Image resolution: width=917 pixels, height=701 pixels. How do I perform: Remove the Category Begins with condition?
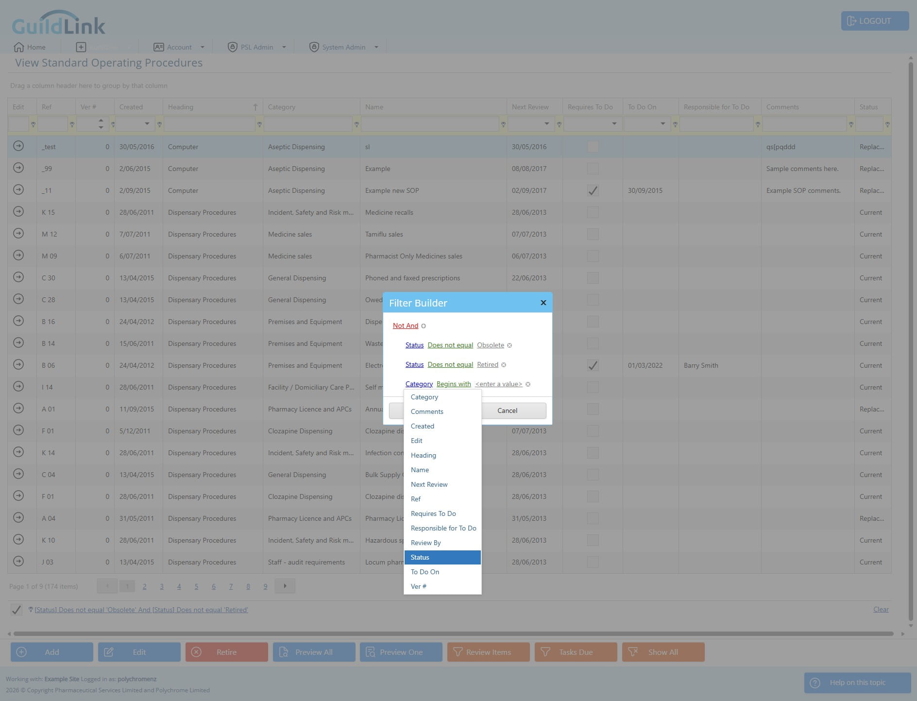[528, 384]
